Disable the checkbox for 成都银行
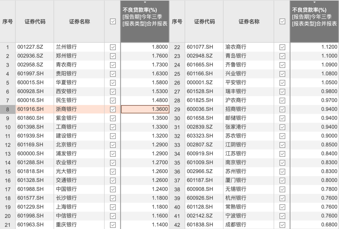 282,225
